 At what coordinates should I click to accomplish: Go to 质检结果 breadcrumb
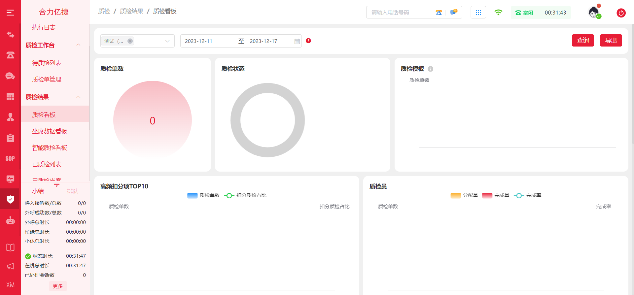tap(131, 11)
